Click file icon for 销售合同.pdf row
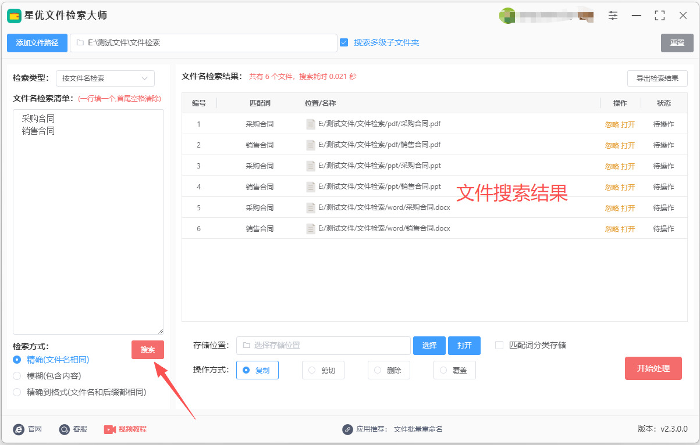This screenshot has height=445, width=700. point(311,145)
